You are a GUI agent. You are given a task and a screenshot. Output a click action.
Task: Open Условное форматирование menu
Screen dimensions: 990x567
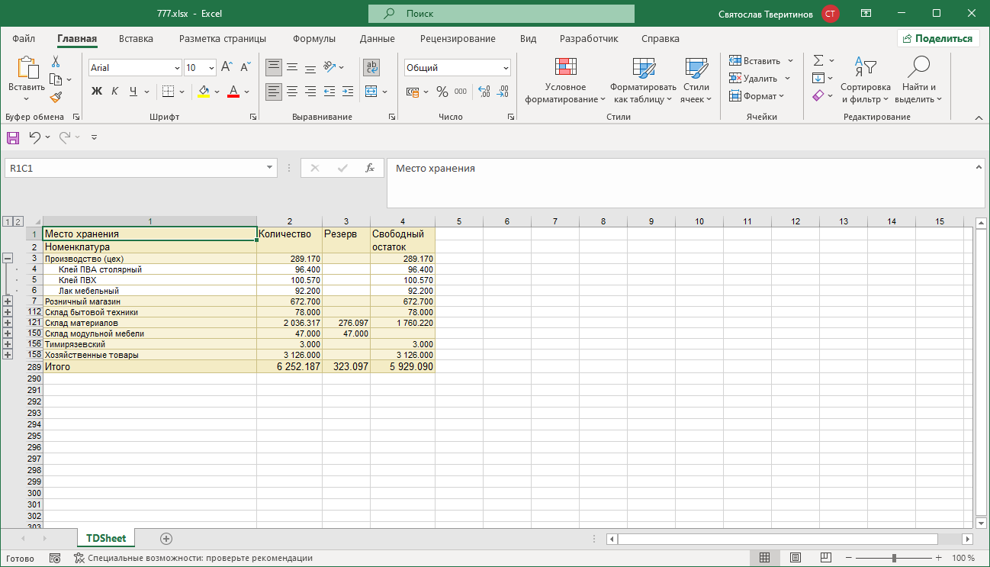565,80
